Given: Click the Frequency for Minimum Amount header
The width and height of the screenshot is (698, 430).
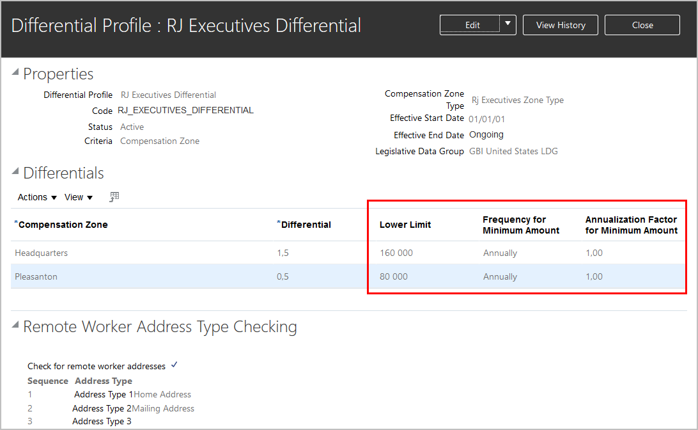Looking at the screenshot, I should click(521, 225).
